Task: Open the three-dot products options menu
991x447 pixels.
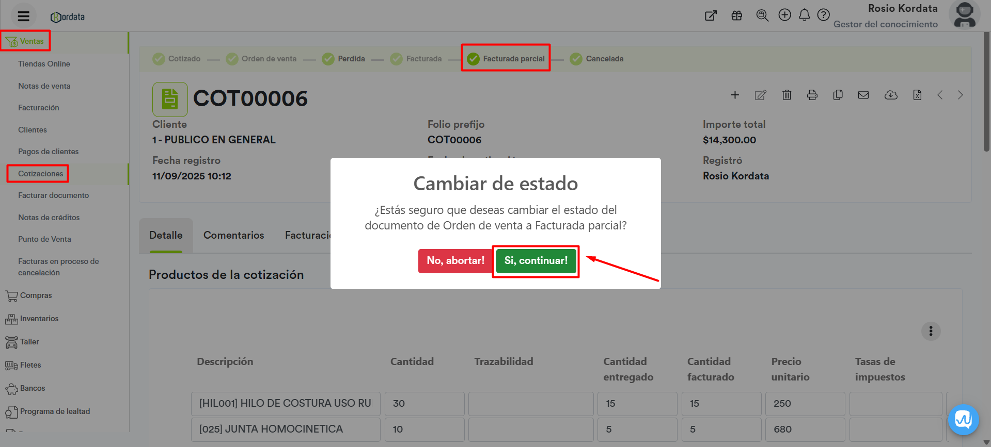Action: point(931,331)
